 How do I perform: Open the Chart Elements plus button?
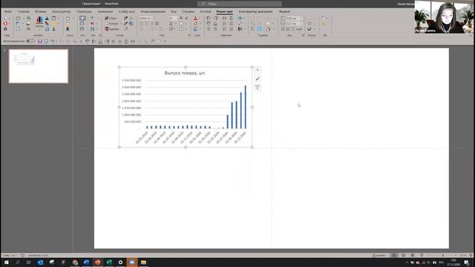[x=258, y=70]
